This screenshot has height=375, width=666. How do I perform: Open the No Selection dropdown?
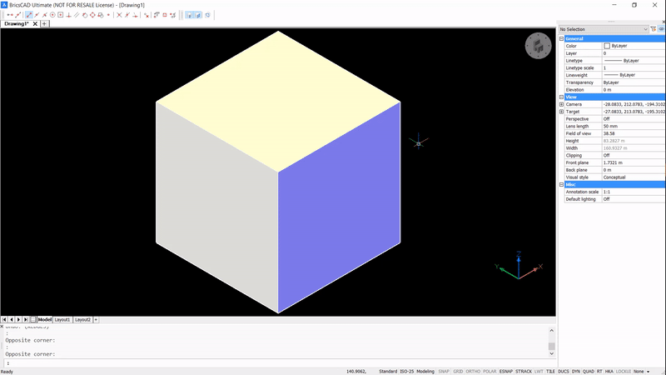pyautogui.click(x=604, y=29)
